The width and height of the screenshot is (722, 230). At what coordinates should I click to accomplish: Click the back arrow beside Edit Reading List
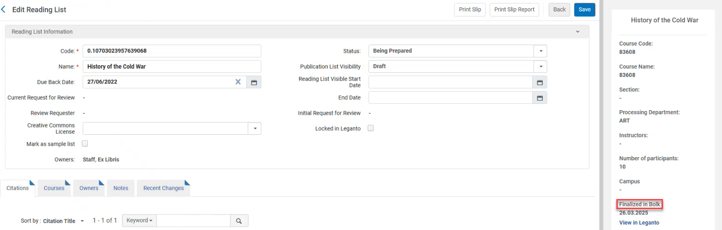(4, 10)
